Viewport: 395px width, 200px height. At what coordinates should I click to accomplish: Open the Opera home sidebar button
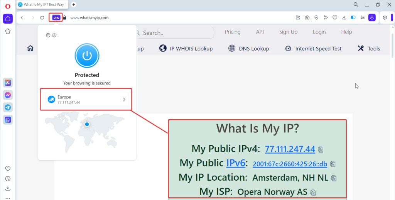8,19
